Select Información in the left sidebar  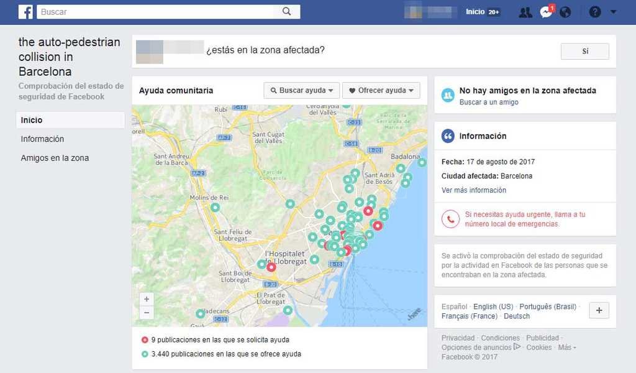pos(42,139)
